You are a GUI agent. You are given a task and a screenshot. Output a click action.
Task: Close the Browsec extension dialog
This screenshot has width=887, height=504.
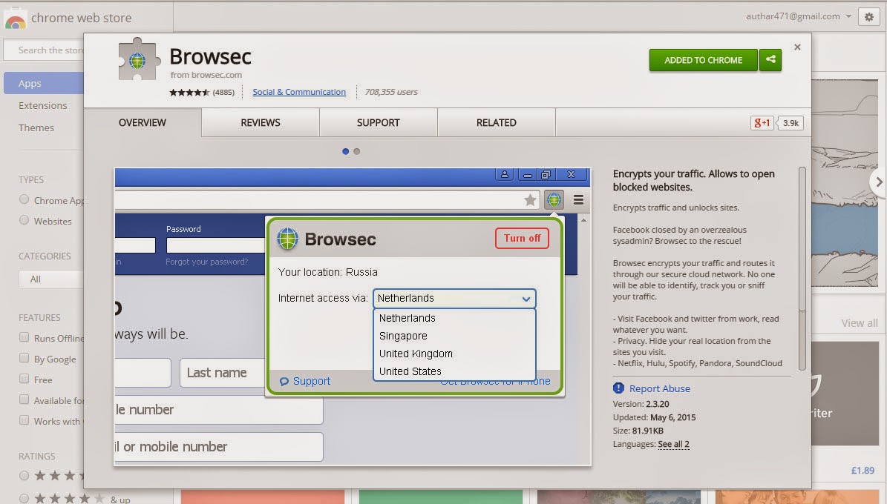point(797,47)
